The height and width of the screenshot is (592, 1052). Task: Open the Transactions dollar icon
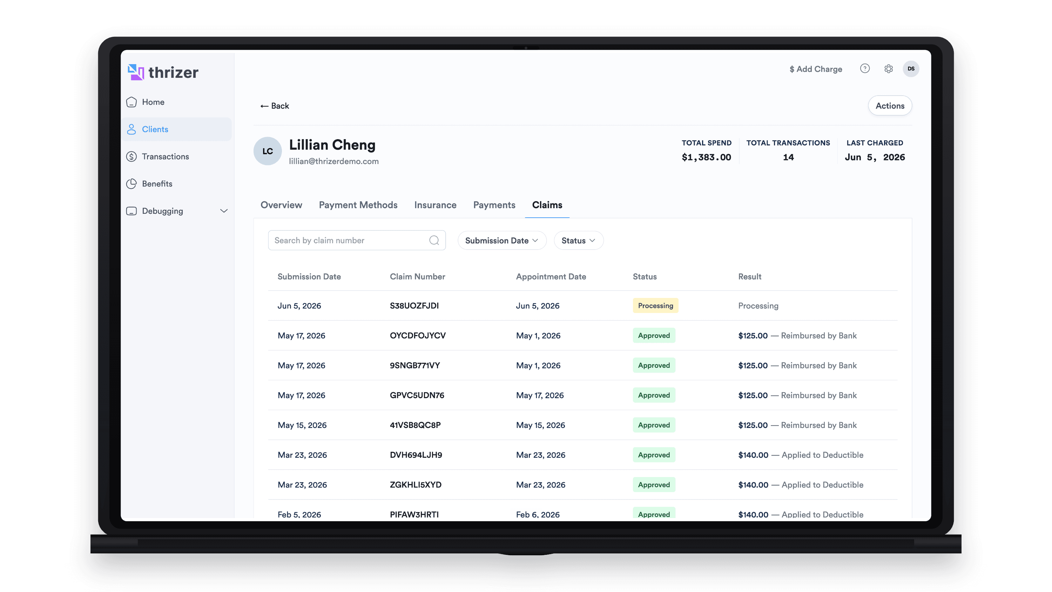point(131,157)
